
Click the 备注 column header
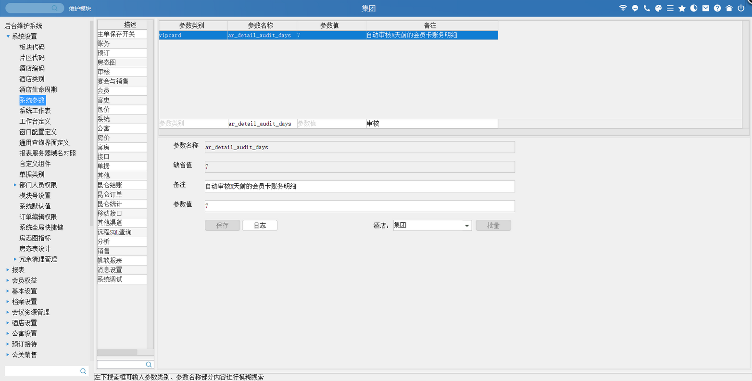[432, 25]
